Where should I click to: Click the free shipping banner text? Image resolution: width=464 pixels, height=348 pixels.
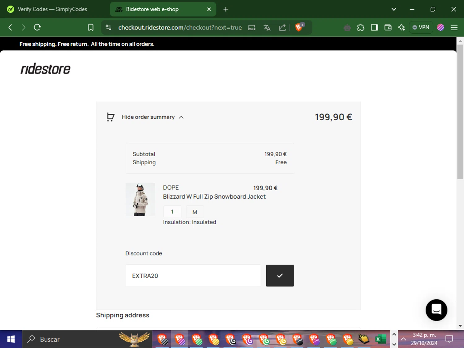[x=87, y=44]
